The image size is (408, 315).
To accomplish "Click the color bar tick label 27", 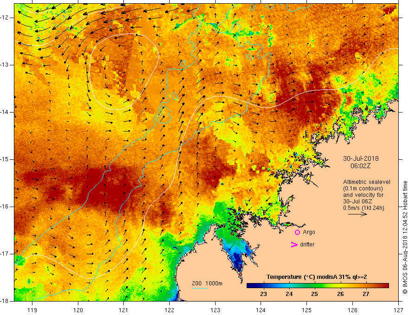I will (x=366, y=294).
